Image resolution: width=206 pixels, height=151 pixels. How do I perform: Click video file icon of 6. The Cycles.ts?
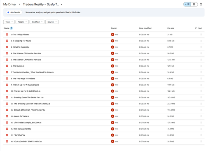7,66
